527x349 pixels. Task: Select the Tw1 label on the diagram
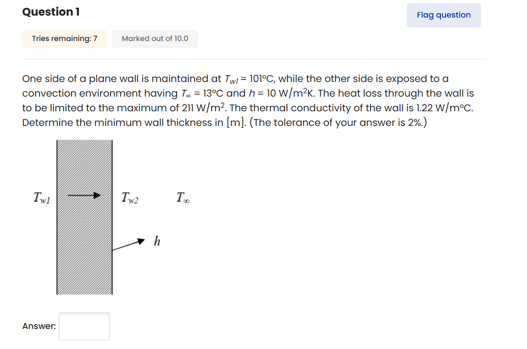(x=41, y=197)
